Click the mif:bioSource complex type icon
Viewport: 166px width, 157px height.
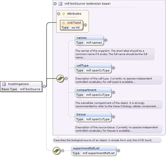(x=60, y=4)
